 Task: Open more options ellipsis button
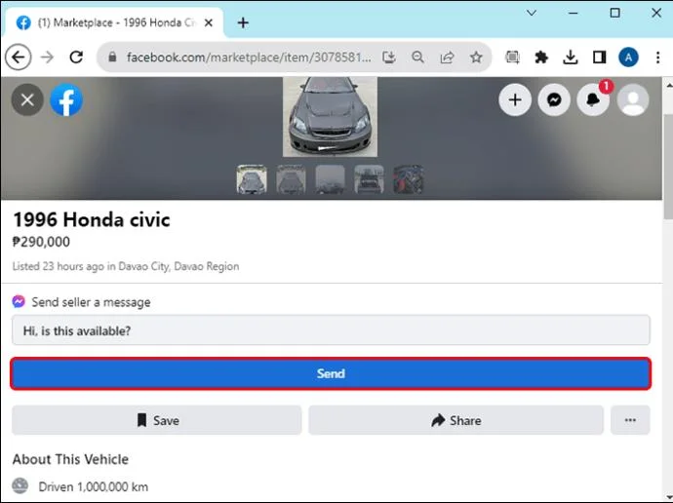tap(630, 420)
